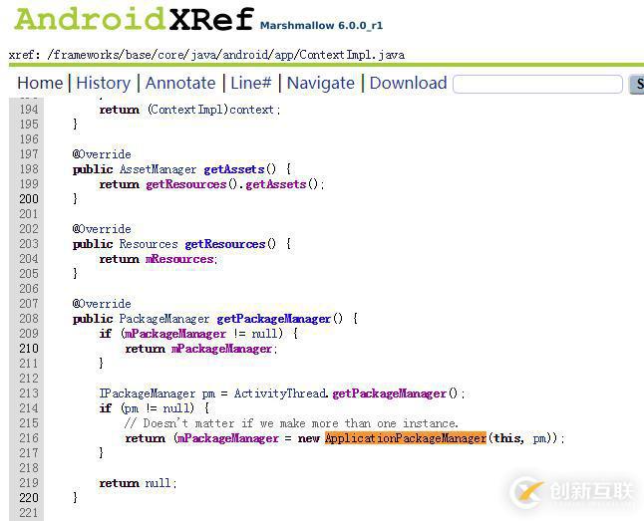Click the @Override annotation on line 207

102,304
